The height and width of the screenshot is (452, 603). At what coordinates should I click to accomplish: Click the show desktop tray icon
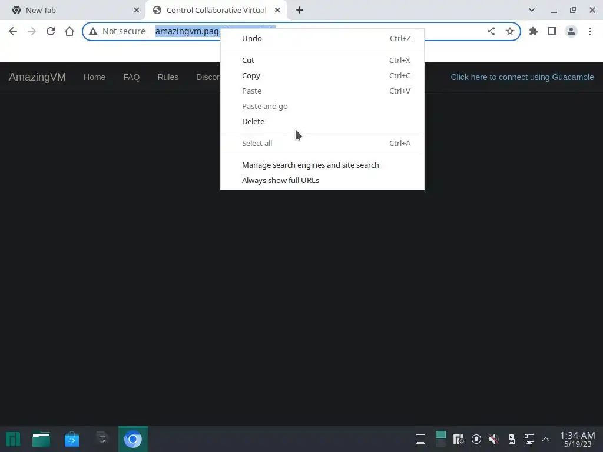[420, 439]
